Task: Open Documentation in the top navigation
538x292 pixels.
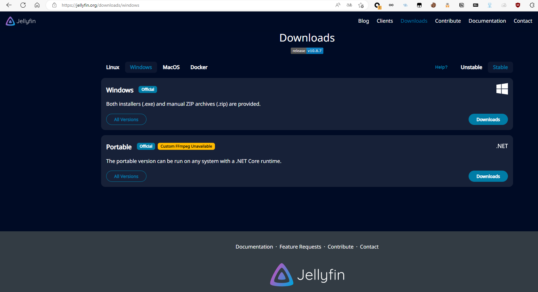Action: coord(487,21)
